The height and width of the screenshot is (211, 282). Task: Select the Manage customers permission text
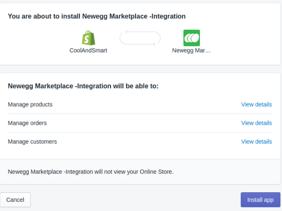tap(32, 142)
